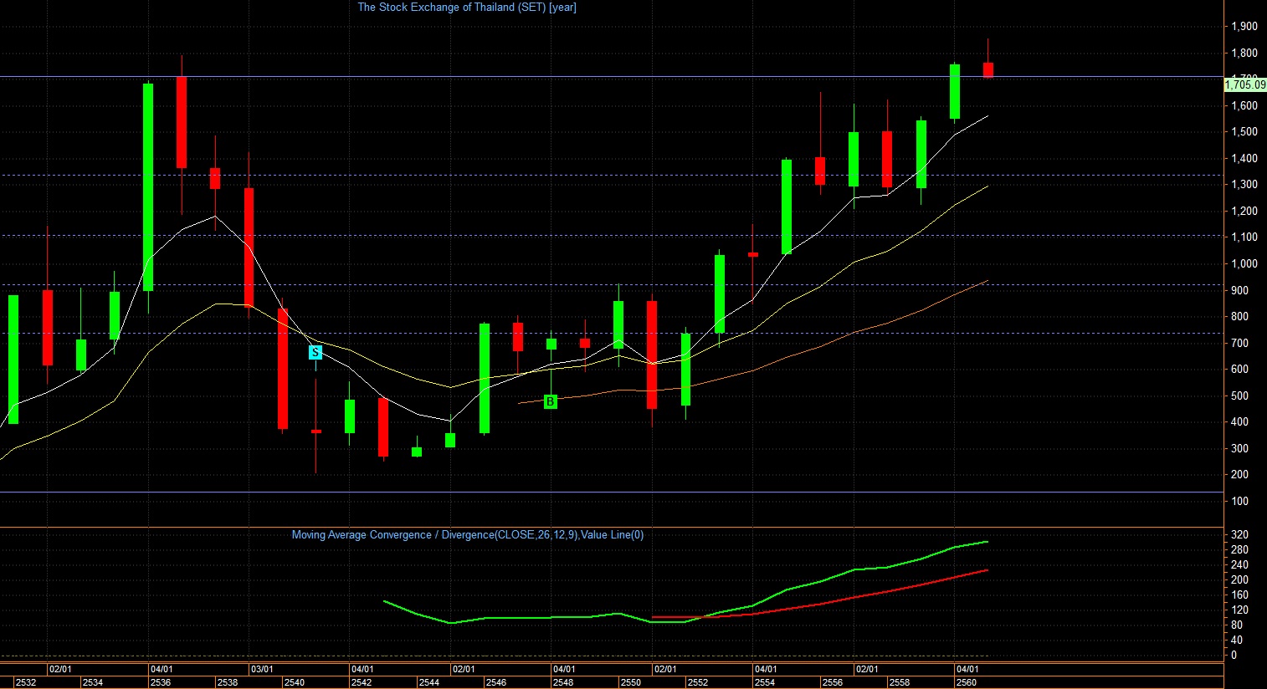
Task: Click the 100 price axis value
Action: coord(1240,502)
